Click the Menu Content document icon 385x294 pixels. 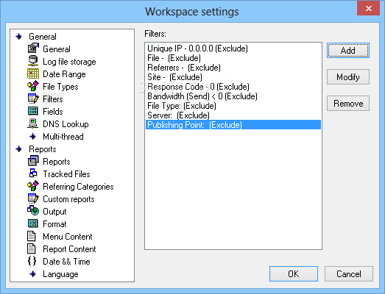[32, 236]
